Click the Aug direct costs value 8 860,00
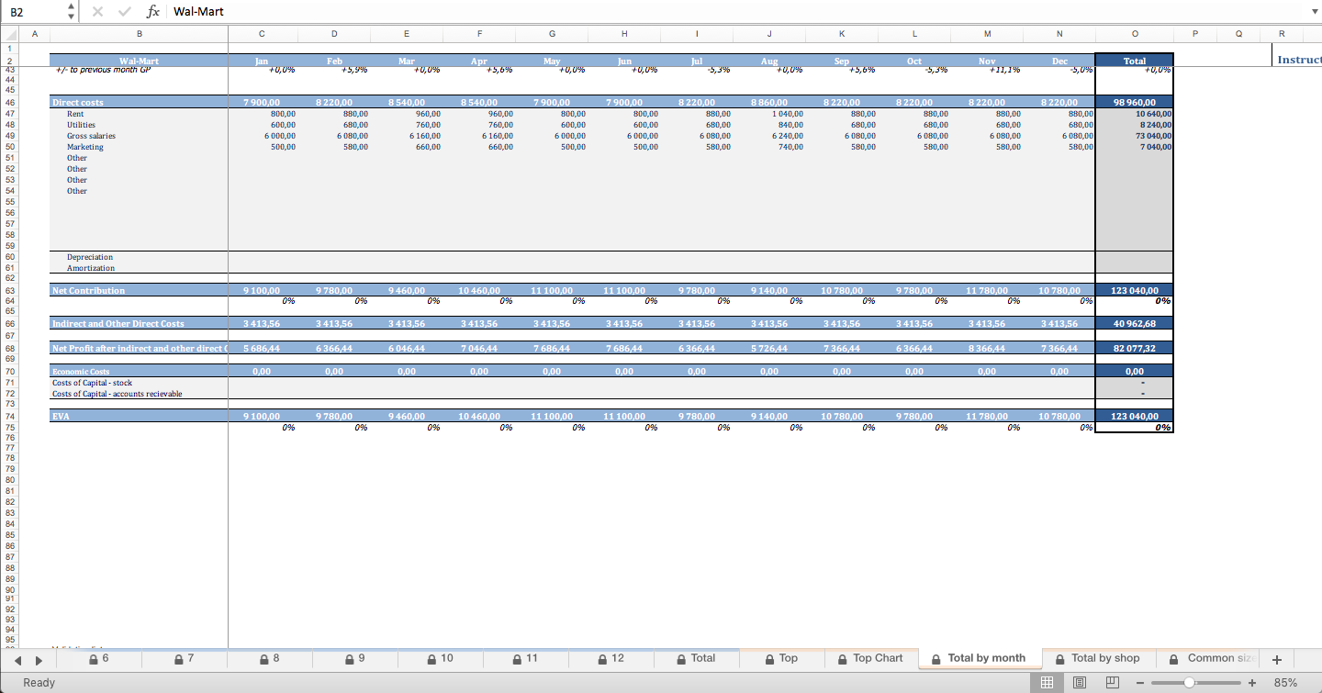Image resolution: width=1322 pixels, height=693 pixels. click(x=769, y=103)
